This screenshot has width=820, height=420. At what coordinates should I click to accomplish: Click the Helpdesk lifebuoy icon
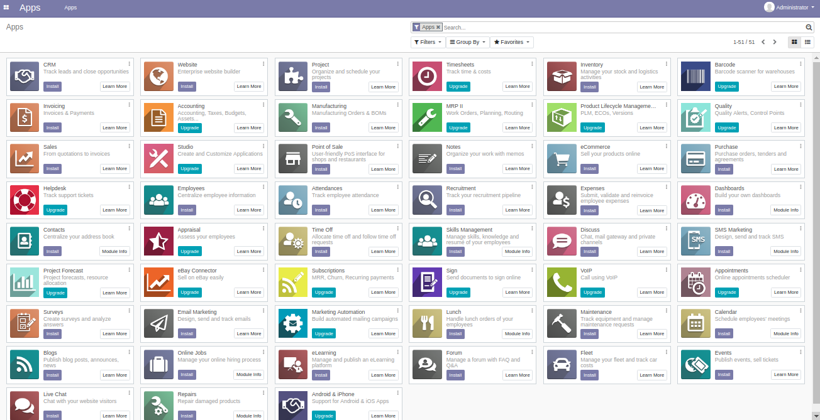pos(25,200)
